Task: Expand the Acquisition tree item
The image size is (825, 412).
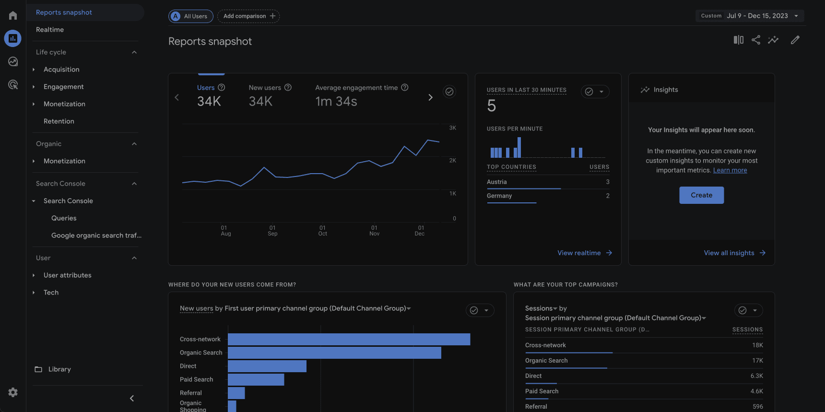Action: tap(34, 70)
